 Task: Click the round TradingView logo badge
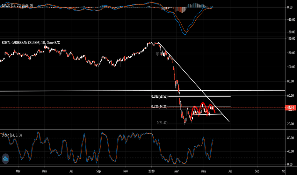pyautogui.click(x=5, y=158)
